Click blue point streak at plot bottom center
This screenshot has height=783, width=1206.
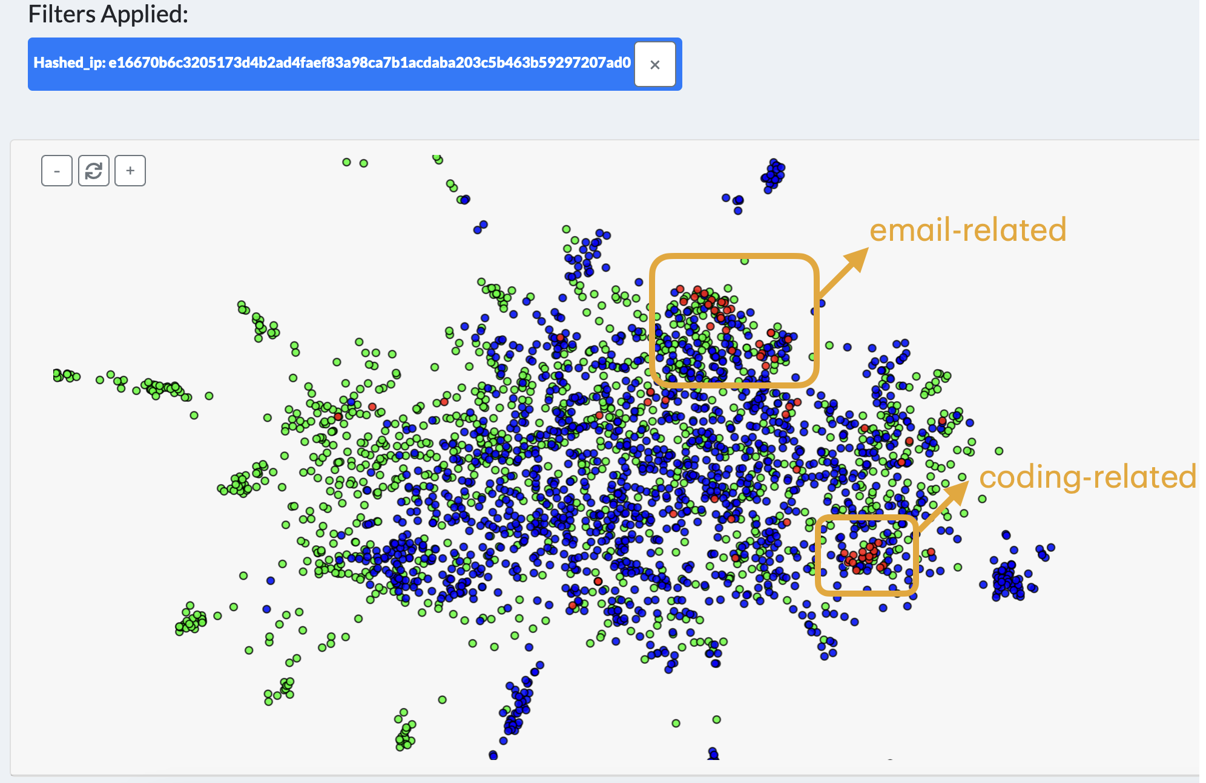click(x=518, y=705)
